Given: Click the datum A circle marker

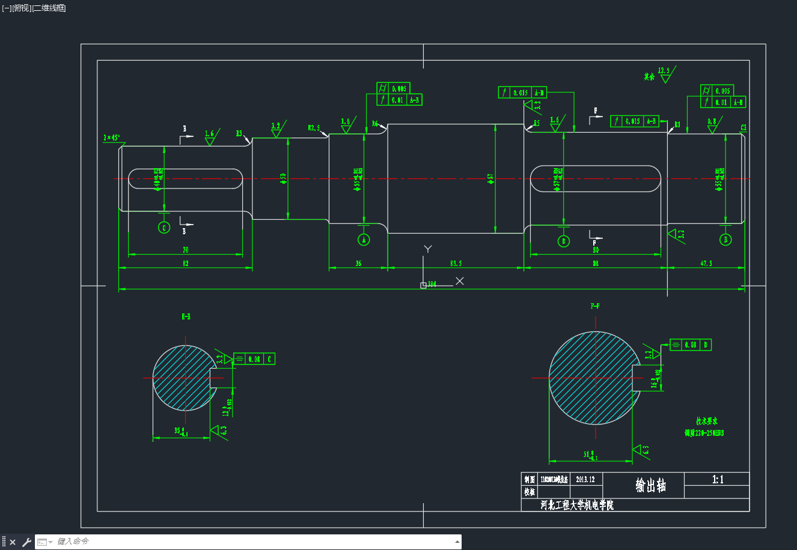Looking at the screenshot, I should click(x=364, y=240).
